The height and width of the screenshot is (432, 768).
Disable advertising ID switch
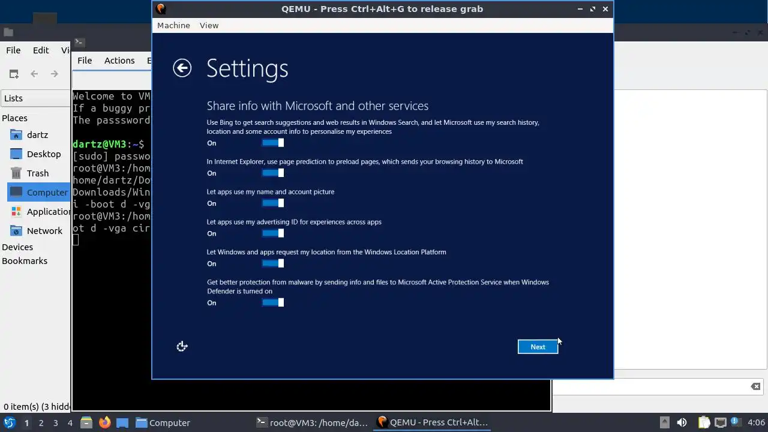(273, 233)
